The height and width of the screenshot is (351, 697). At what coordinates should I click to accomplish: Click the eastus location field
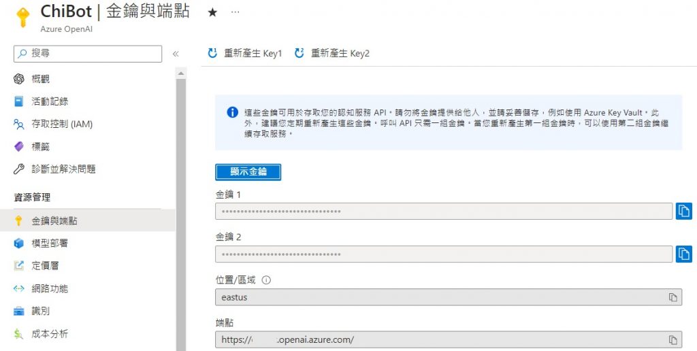(x=449, y=297)
